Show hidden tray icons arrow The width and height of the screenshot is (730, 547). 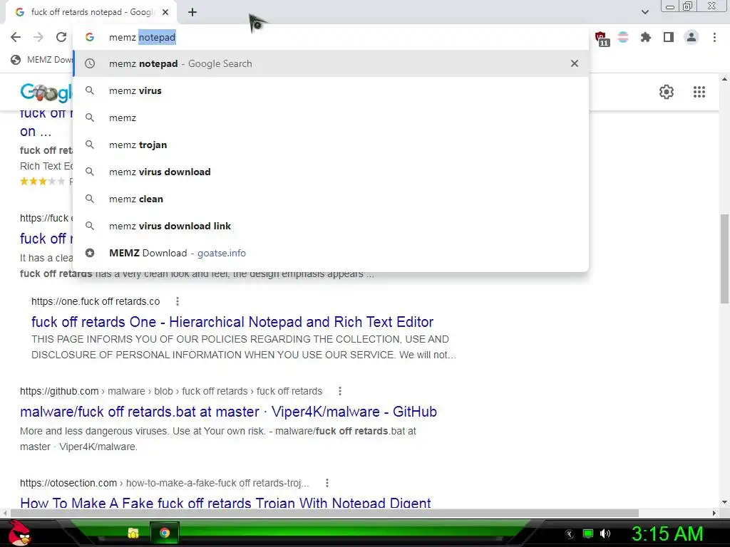click(570, 534)
